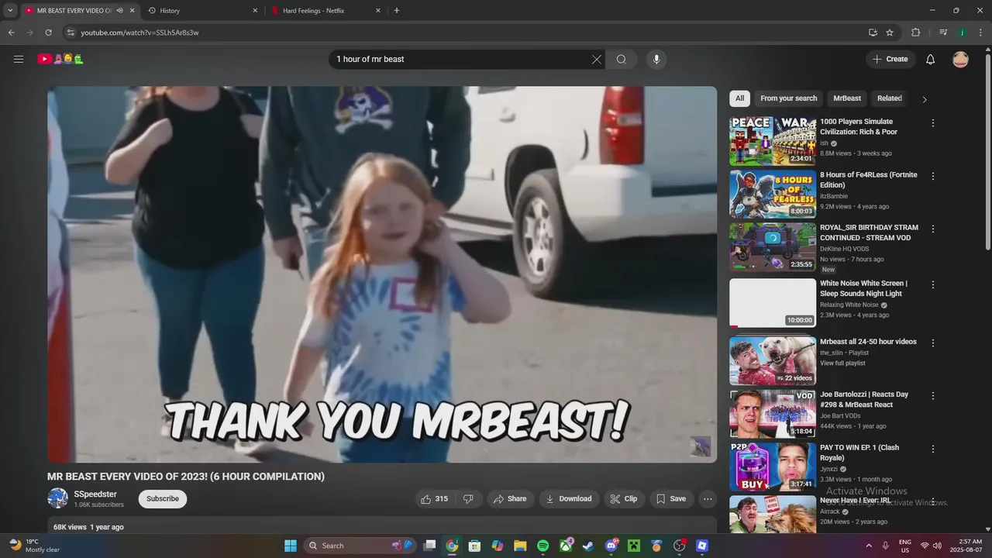
Task: Select From your search chip
Action: [788, 98]
